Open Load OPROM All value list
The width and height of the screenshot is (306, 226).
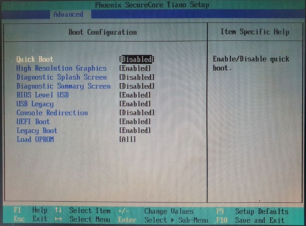tap(127, 140)
